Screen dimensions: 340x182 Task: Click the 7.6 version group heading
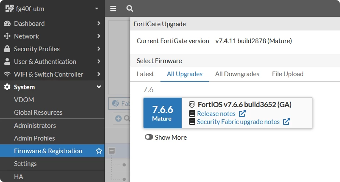pyautogui.click(x=148, y=89)
